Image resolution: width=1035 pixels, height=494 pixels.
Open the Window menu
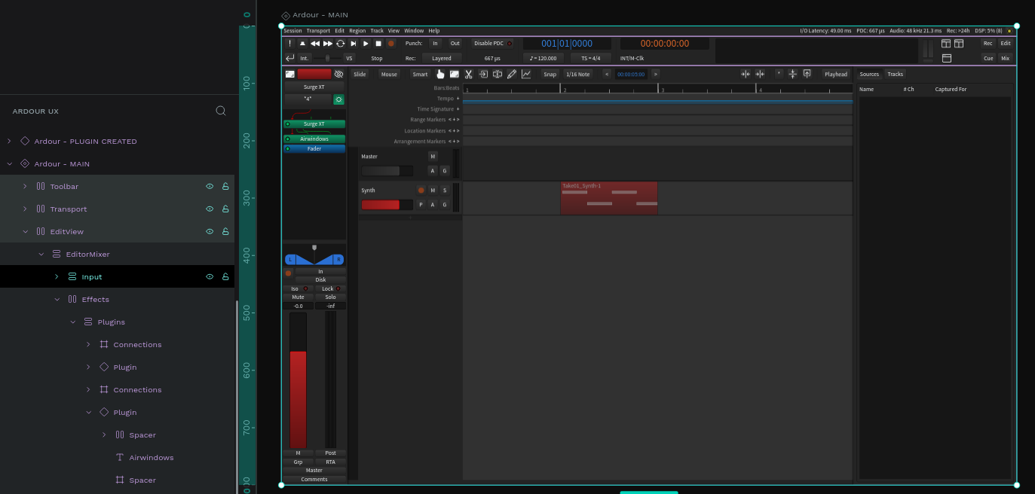pos(414,31)
